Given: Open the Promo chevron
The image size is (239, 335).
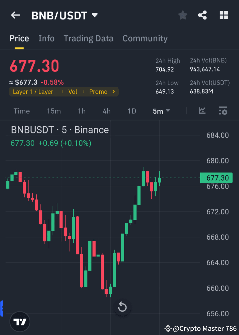Looking at the screenshot, I should 113,91.
